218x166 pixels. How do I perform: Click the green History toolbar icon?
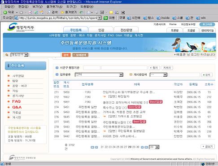point(81,12)
